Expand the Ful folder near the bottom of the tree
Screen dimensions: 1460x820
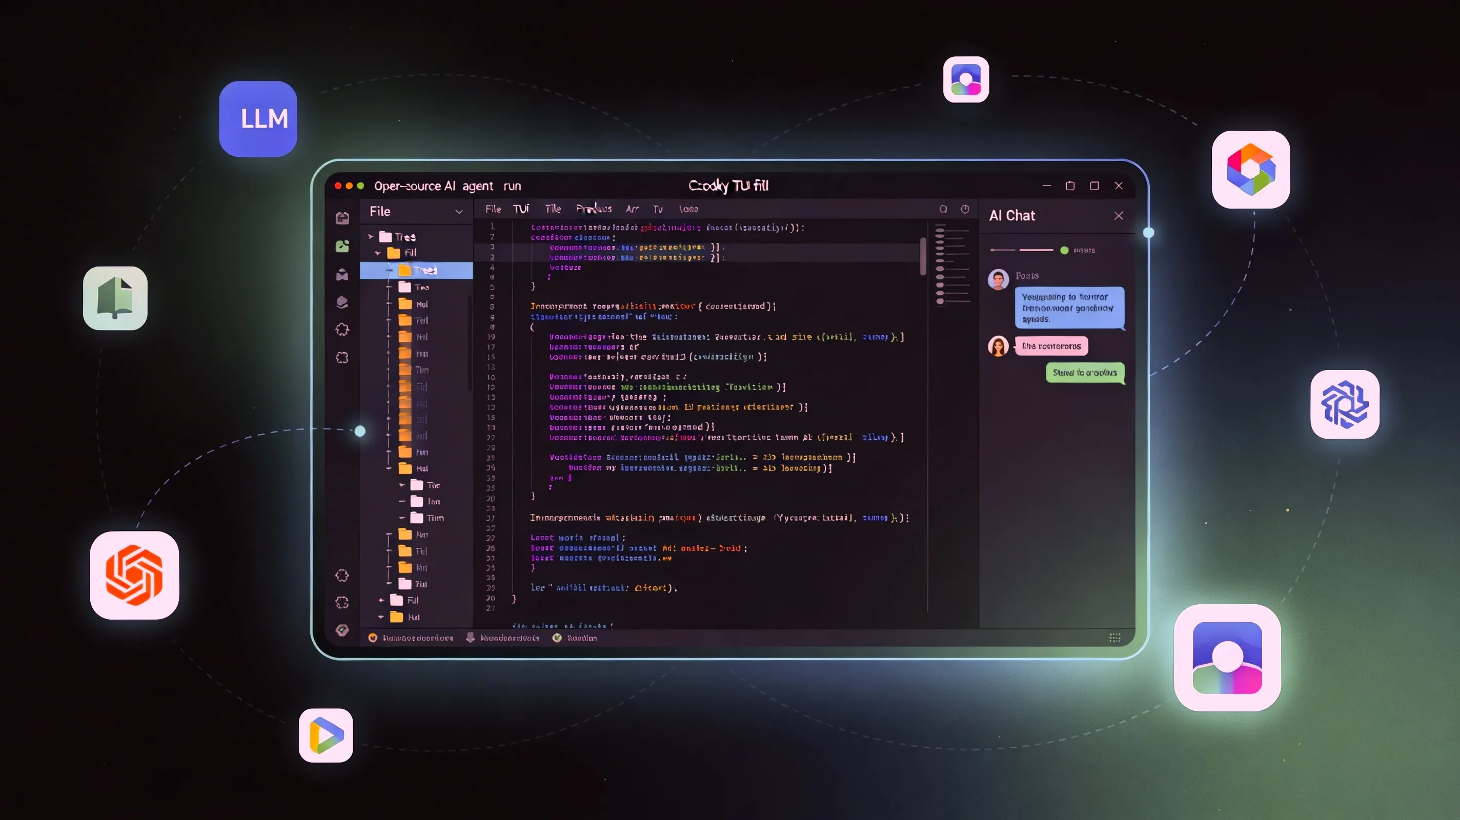pos(380,600)
